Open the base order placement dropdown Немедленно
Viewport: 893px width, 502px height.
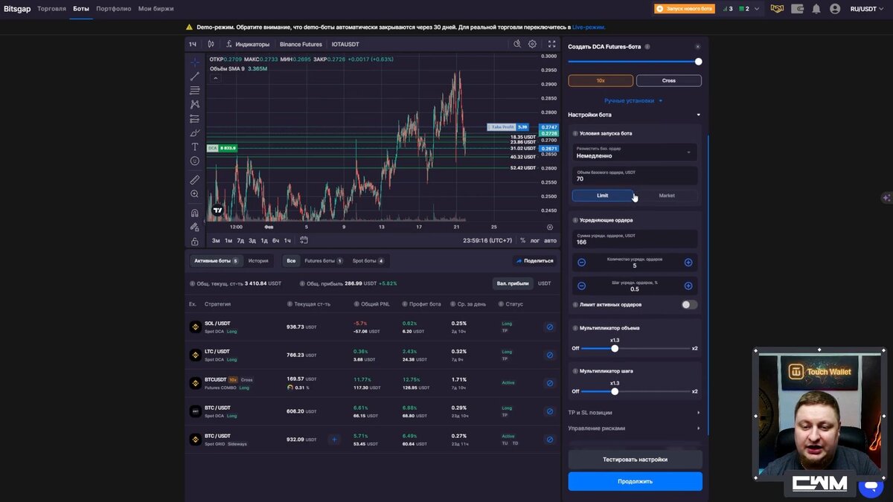pos(635,152)
